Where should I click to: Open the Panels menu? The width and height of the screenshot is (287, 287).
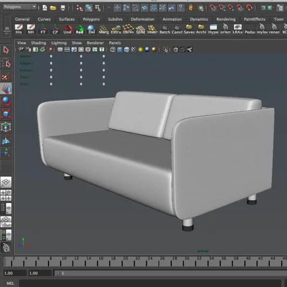pyautogui.click(x=115, y=43)
